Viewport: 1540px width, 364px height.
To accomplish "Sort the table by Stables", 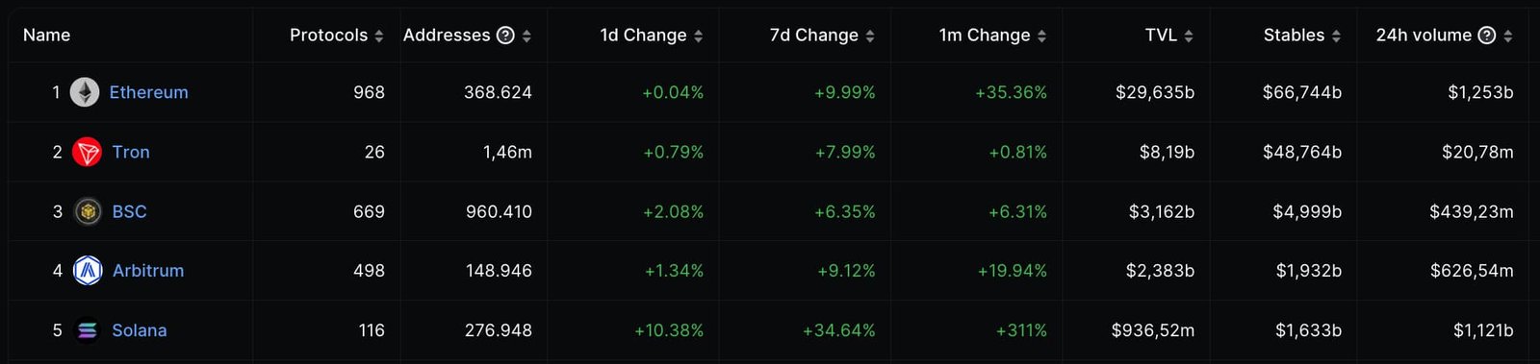I will [1336, 36].
